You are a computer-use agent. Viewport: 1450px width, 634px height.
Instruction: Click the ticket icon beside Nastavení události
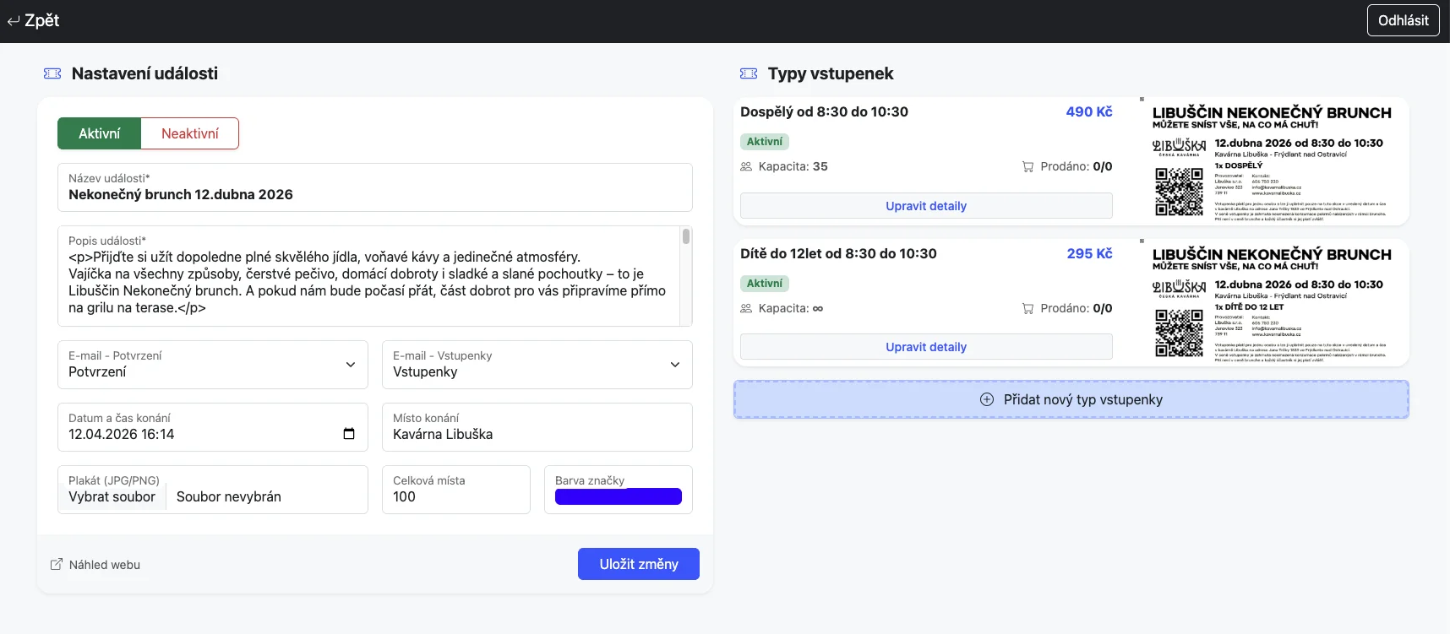[x=52, y=73]
